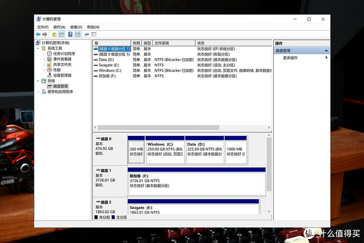Click the 磁盘 1 disk label icon
The width and height of the screenshot is (364, 243).
tap(98, 170)
